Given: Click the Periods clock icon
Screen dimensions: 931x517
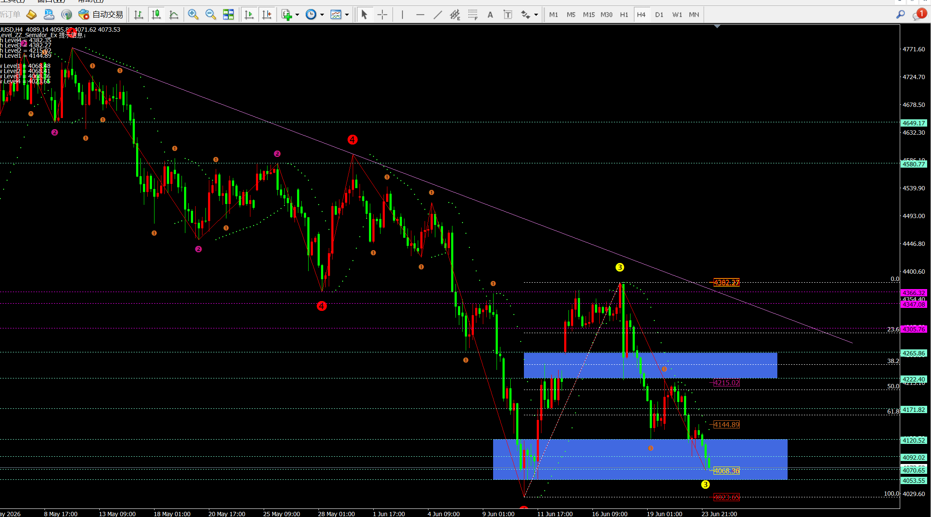Looking at the screenshot, I should click(311, 15).
